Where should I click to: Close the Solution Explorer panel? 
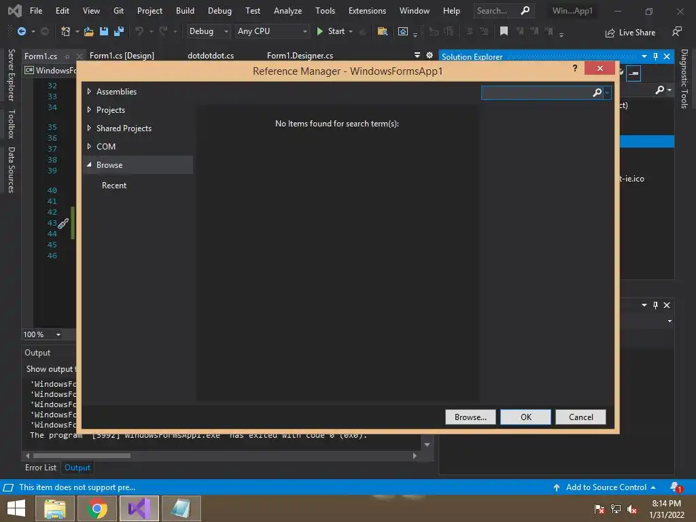(x=667, y=56)
